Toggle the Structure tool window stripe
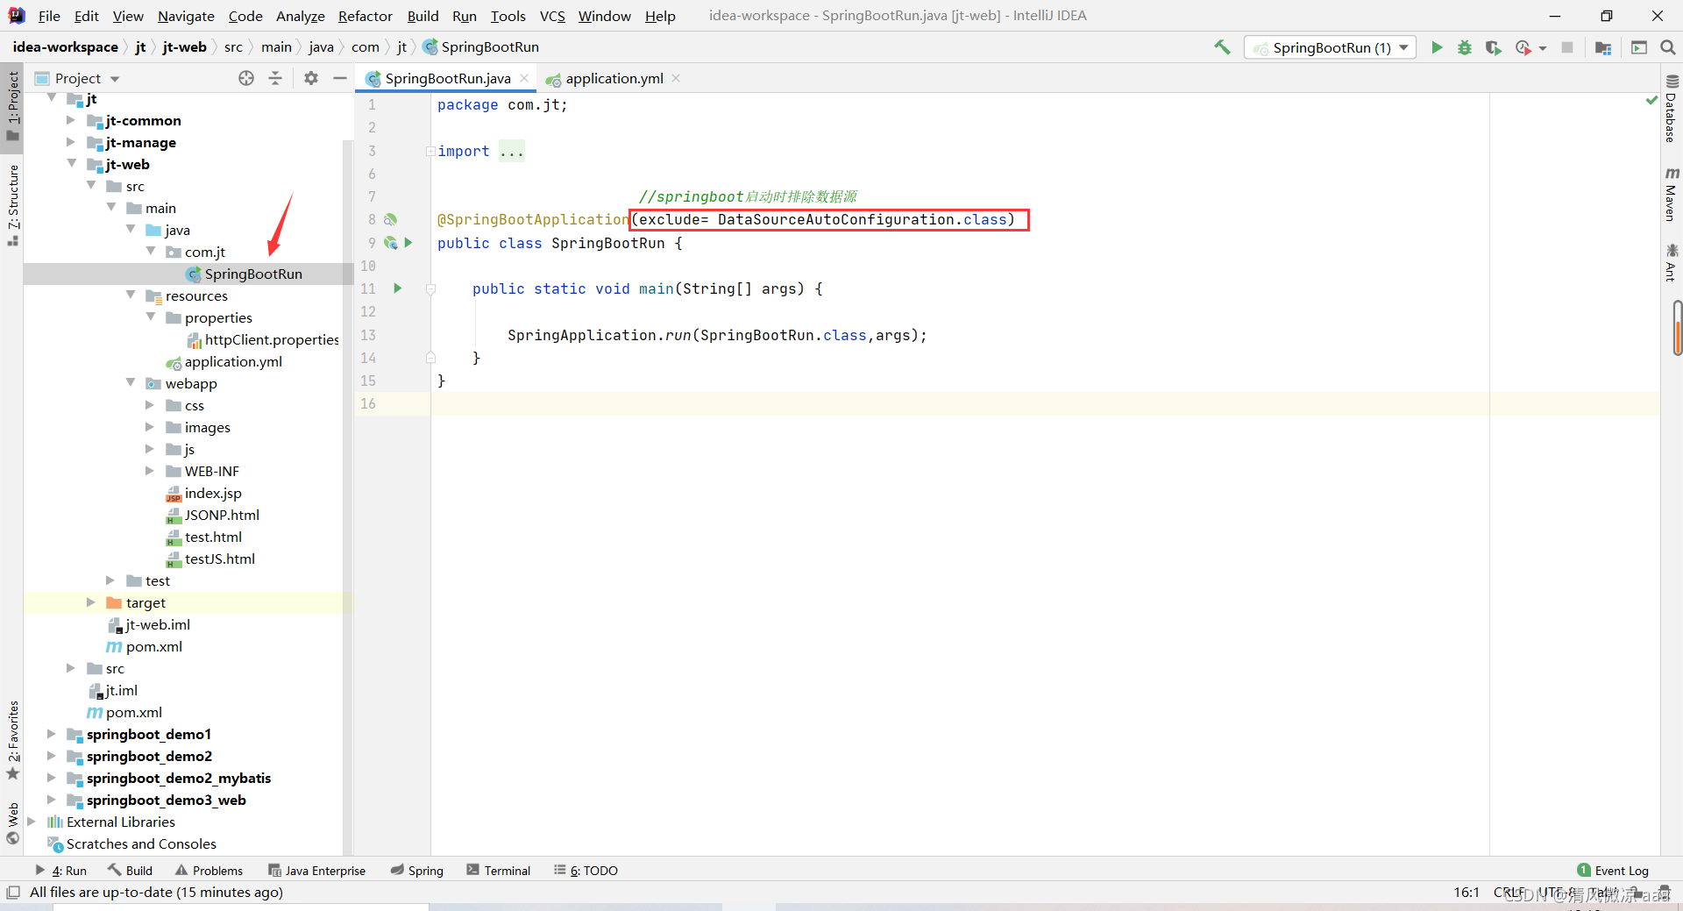The image size is (1683, 911). point(12,205)
